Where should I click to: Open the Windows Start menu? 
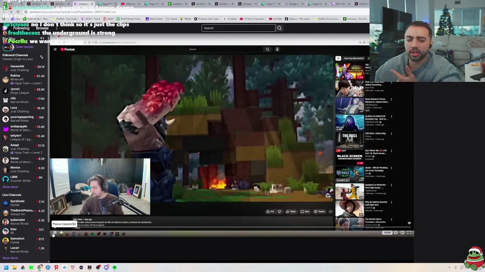(6, 267)
